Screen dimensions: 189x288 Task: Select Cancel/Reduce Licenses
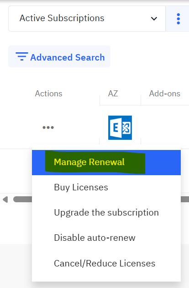pos(105,263)
